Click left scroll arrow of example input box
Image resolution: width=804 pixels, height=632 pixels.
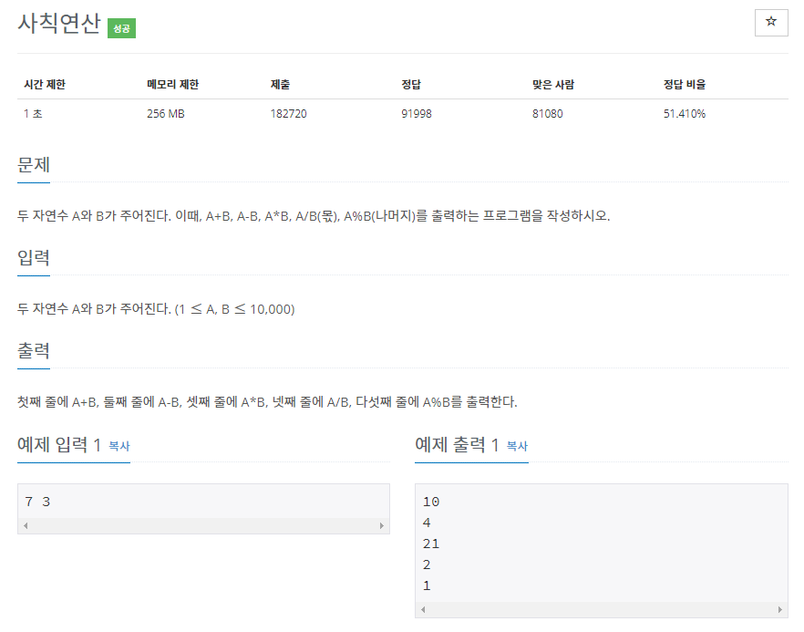pos(25,526)
